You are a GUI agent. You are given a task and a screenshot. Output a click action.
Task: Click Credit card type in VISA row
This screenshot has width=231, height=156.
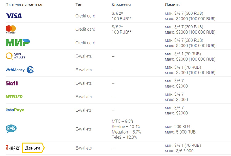(85, 16)
